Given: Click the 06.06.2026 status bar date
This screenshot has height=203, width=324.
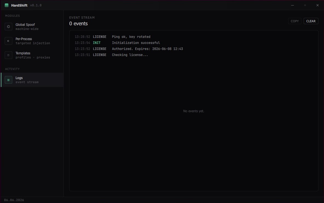Looking at the screenshot, I should tap(14, 200).
